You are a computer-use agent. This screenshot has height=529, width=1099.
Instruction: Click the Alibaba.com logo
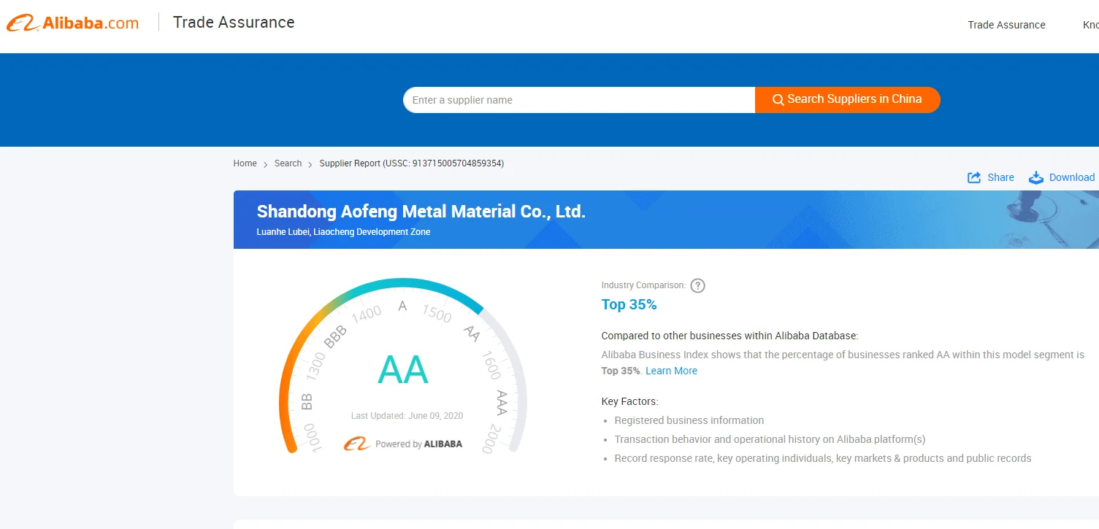tap(72, 23)
